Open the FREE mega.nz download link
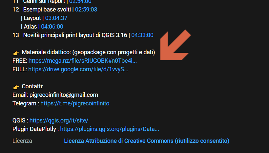269x153 pixels. tap(83, 61)
